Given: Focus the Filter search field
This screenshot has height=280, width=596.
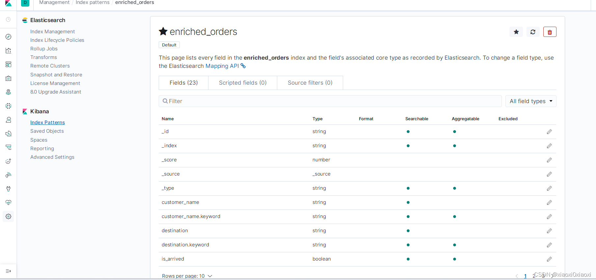Looking at the screenshot, I should click(x=330, y=101).
